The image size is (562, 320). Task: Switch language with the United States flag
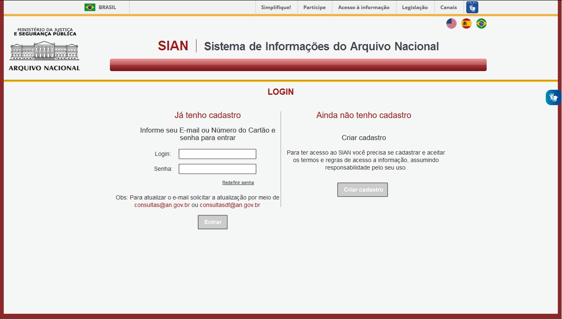point(451,24)
